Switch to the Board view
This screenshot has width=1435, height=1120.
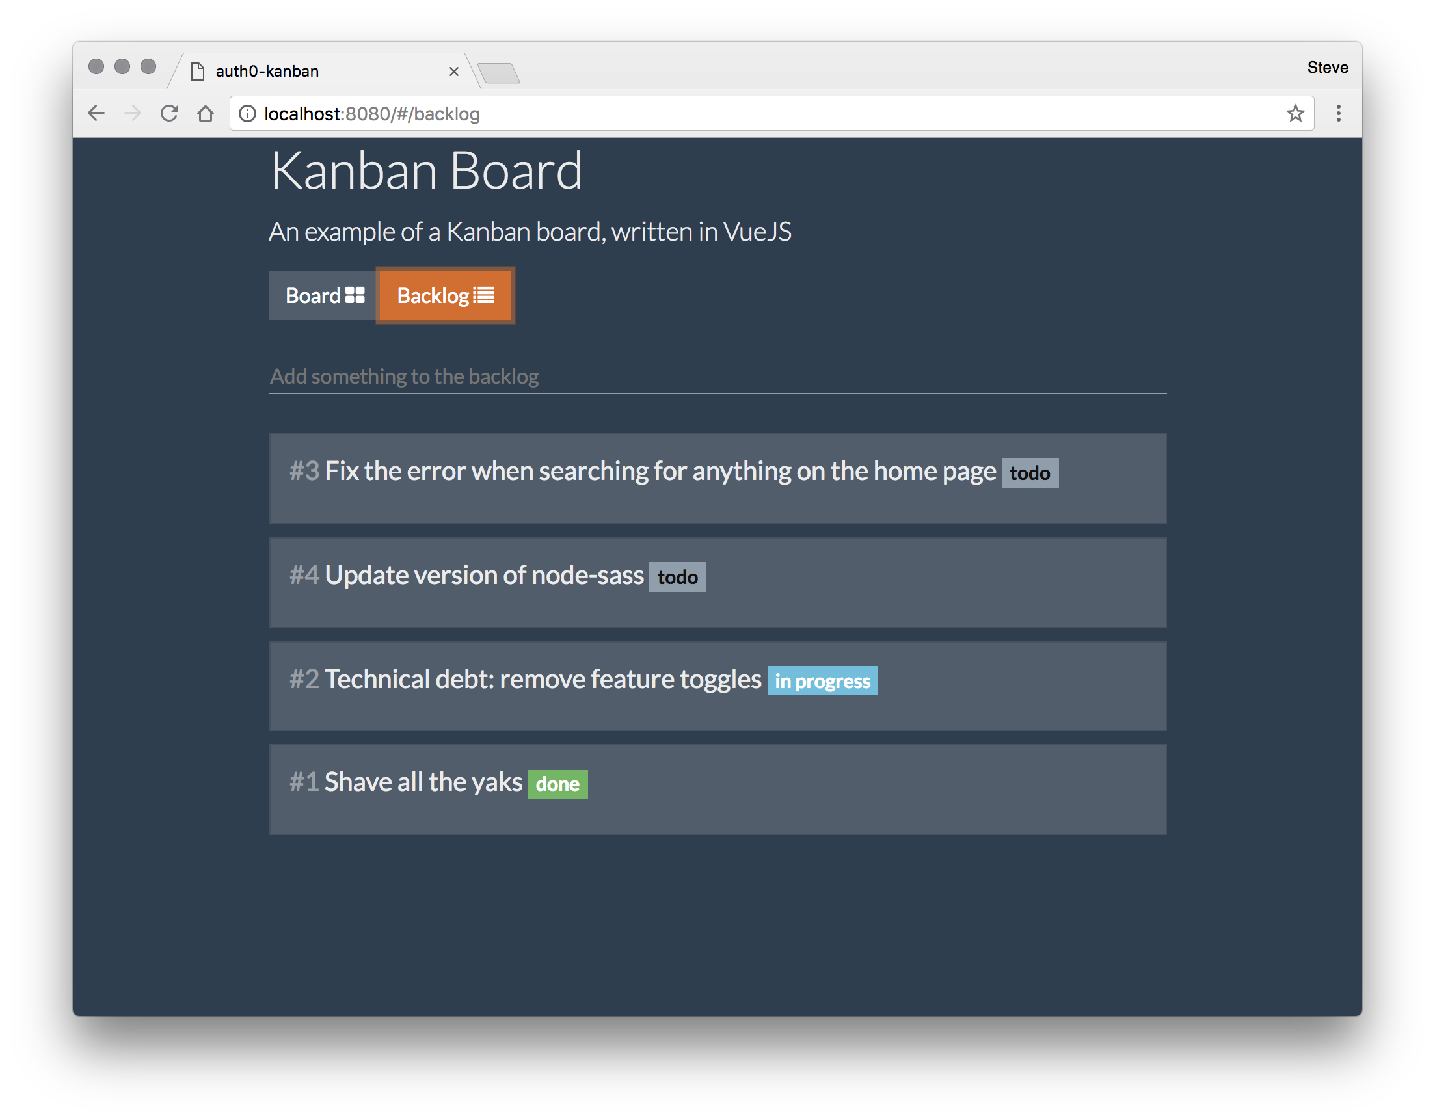tap(323, 295)
